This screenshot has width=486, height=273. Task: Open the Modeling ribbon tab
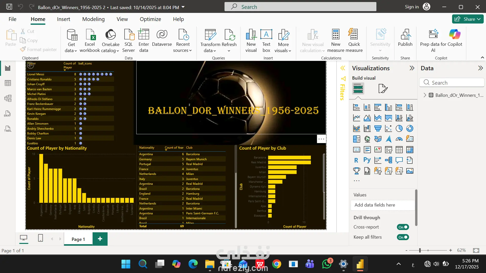click(x=93, y=19)
